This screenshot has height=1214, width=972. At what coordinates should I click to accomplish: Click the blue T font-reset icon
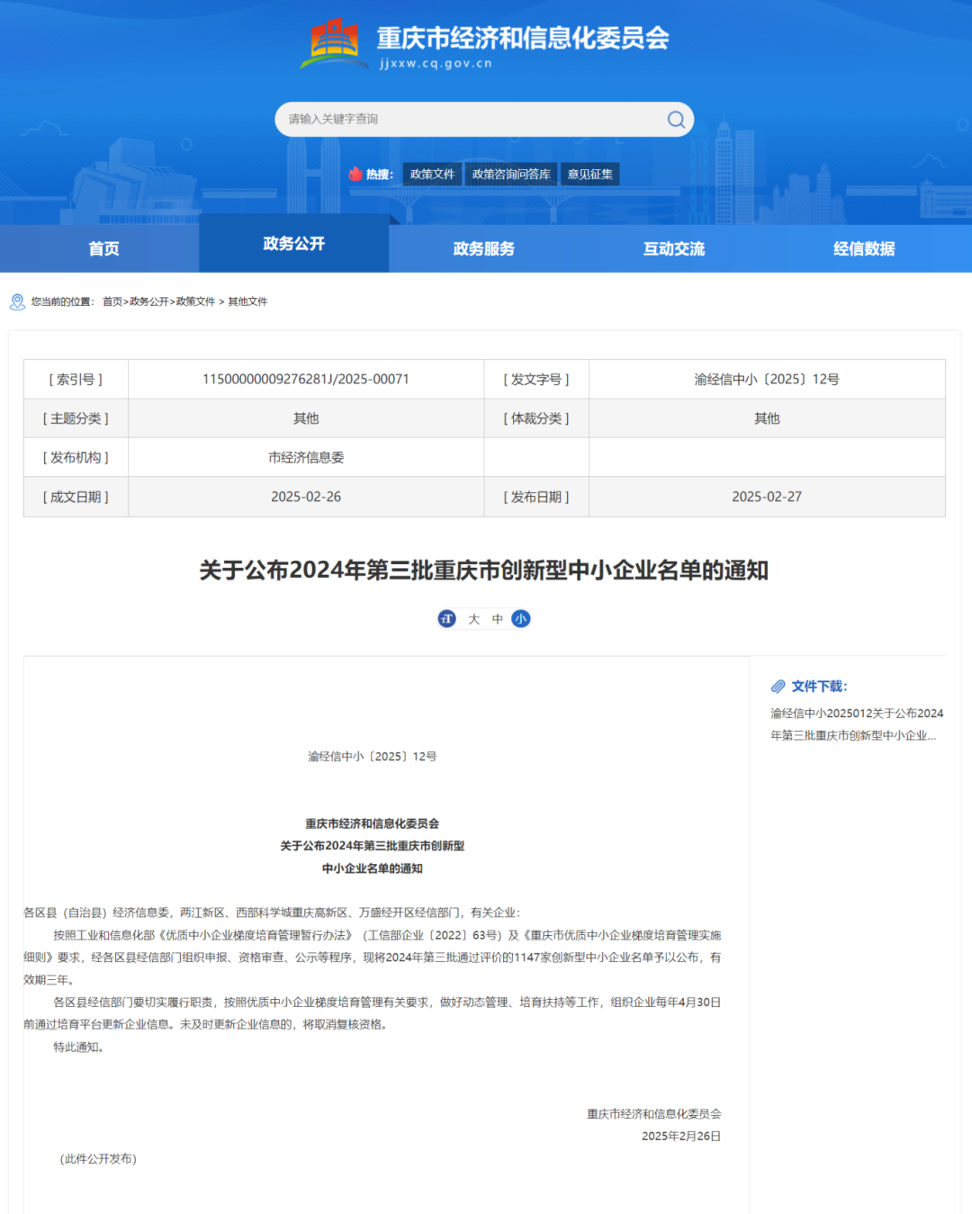pyautogui.click(x=446, y=618)
